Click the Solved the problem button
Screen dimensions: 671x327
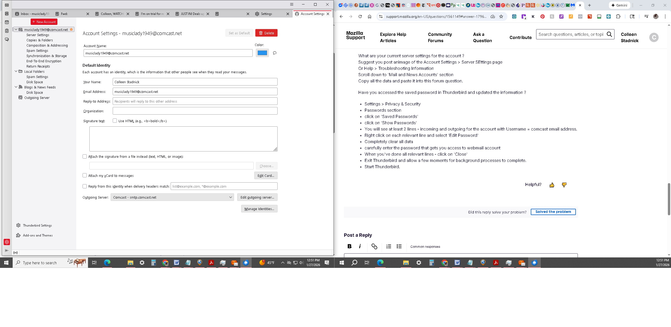[x=553, y=212]
